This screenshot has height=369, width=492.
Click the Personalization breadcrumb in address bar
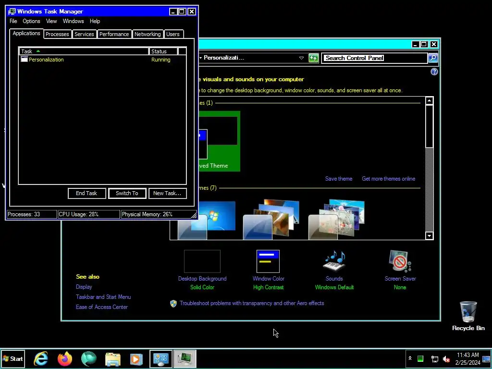224,58
